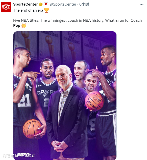The height and width of the screenshot is (160, 147).
Task: Click the number 21 jersey
Action: pos(24,101)
